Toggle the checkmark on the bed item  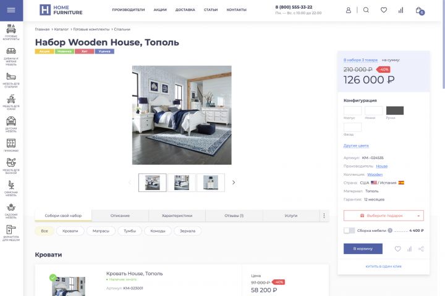tap(53, 277)
